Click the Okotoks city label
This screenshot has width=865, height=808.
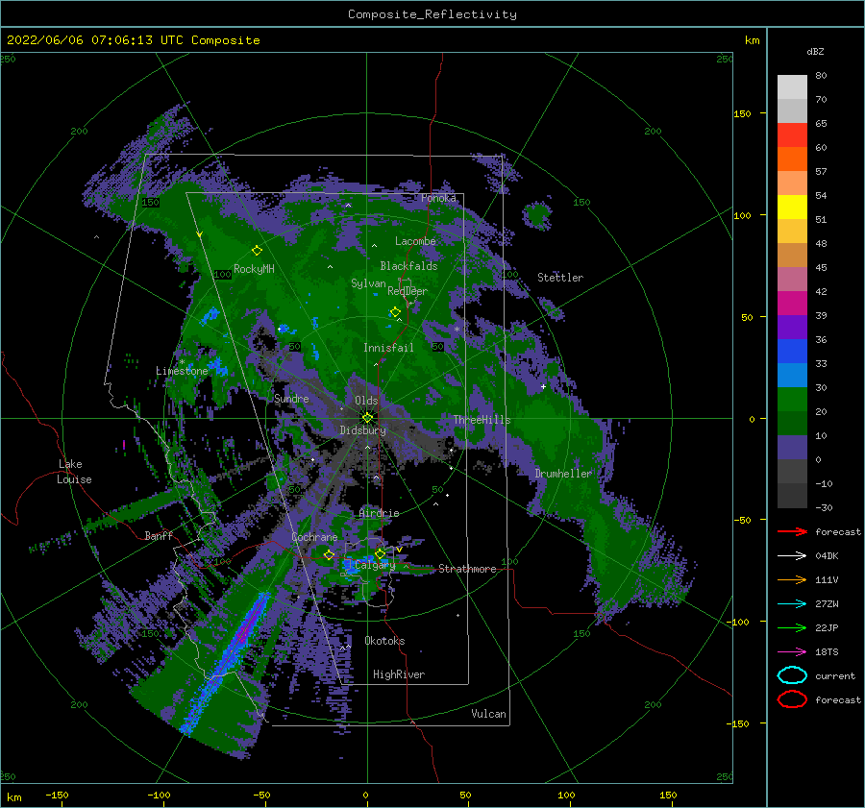click(384, 641)
